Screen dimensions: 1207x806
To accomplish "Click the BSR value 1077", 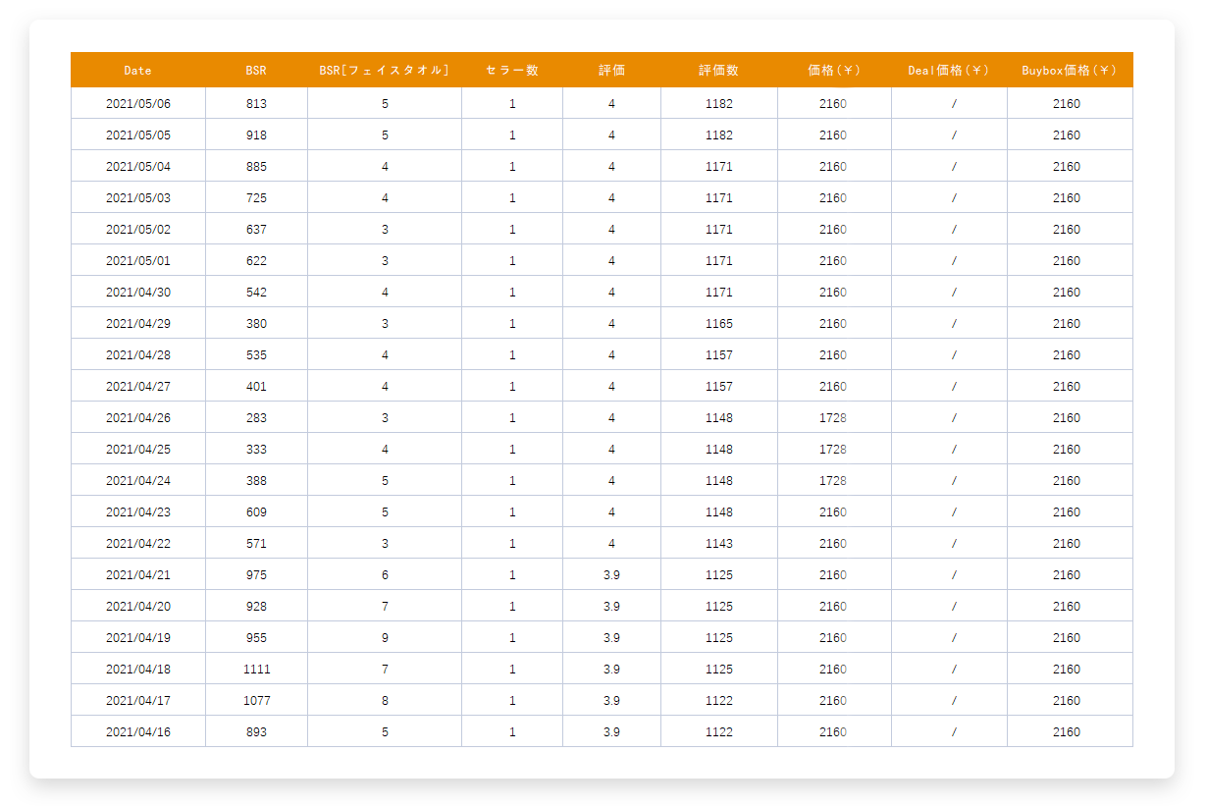I will coord(256,701).
